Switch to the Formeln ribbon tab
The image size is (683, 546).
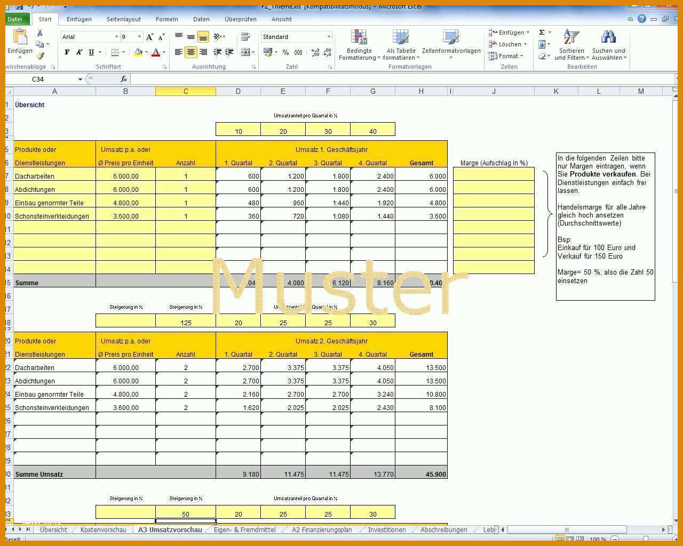click(167, 19)
